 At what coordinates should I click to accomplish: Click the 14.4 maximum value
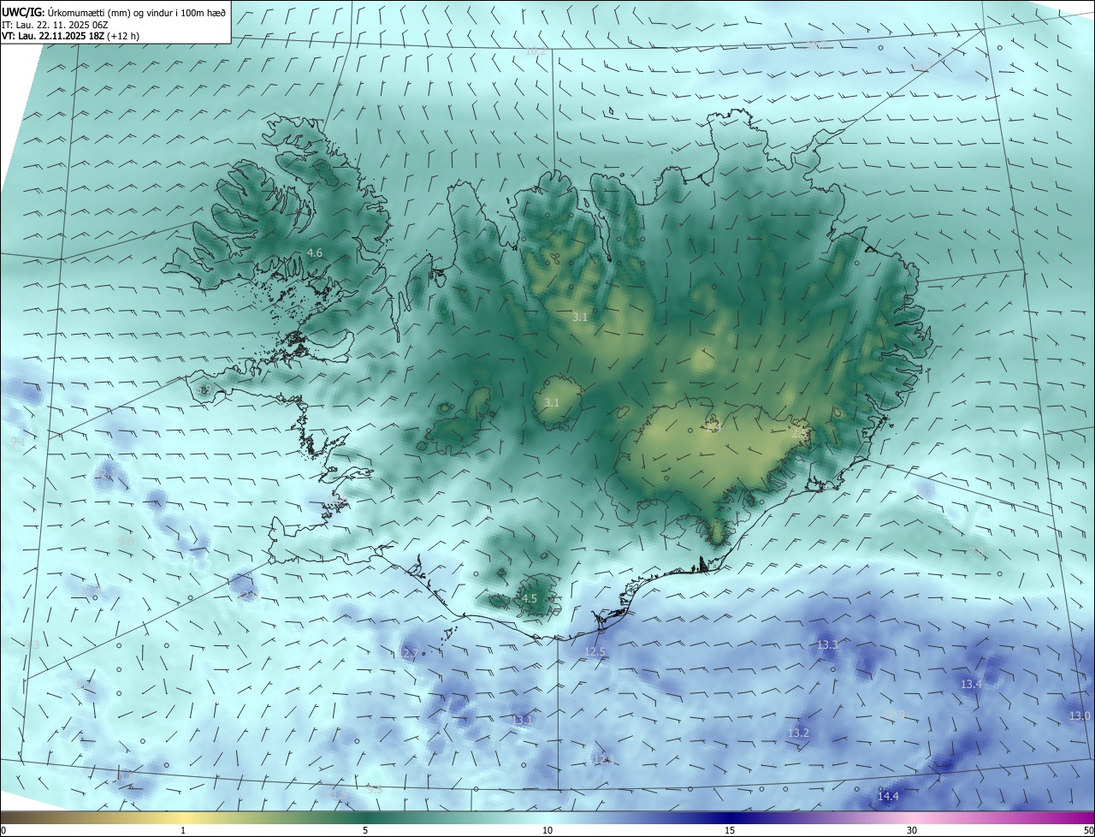click(888, 797)
